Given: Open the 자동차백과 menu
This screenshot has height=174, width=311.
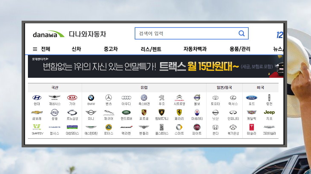Looking at the screenshot, I should coord(195,49).
